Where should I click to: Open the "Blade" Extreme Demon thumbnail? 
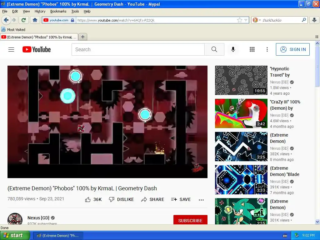[x=241, y=180]
